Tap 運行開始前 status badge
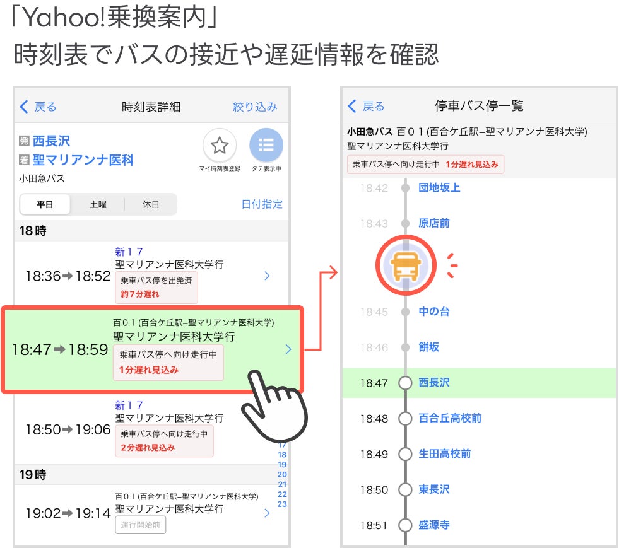The width and height of the screenshot is (631, 548). 141,525
